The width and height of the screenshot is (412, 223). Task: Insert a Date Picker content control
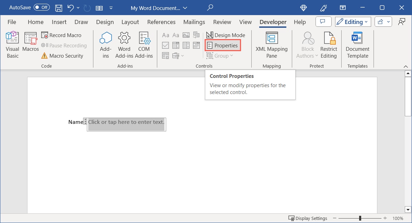(x=196, y=45)
